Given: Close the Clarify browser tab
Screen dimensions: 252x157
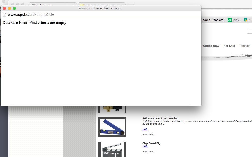Looking at the screenshot, I should (122, 5).
